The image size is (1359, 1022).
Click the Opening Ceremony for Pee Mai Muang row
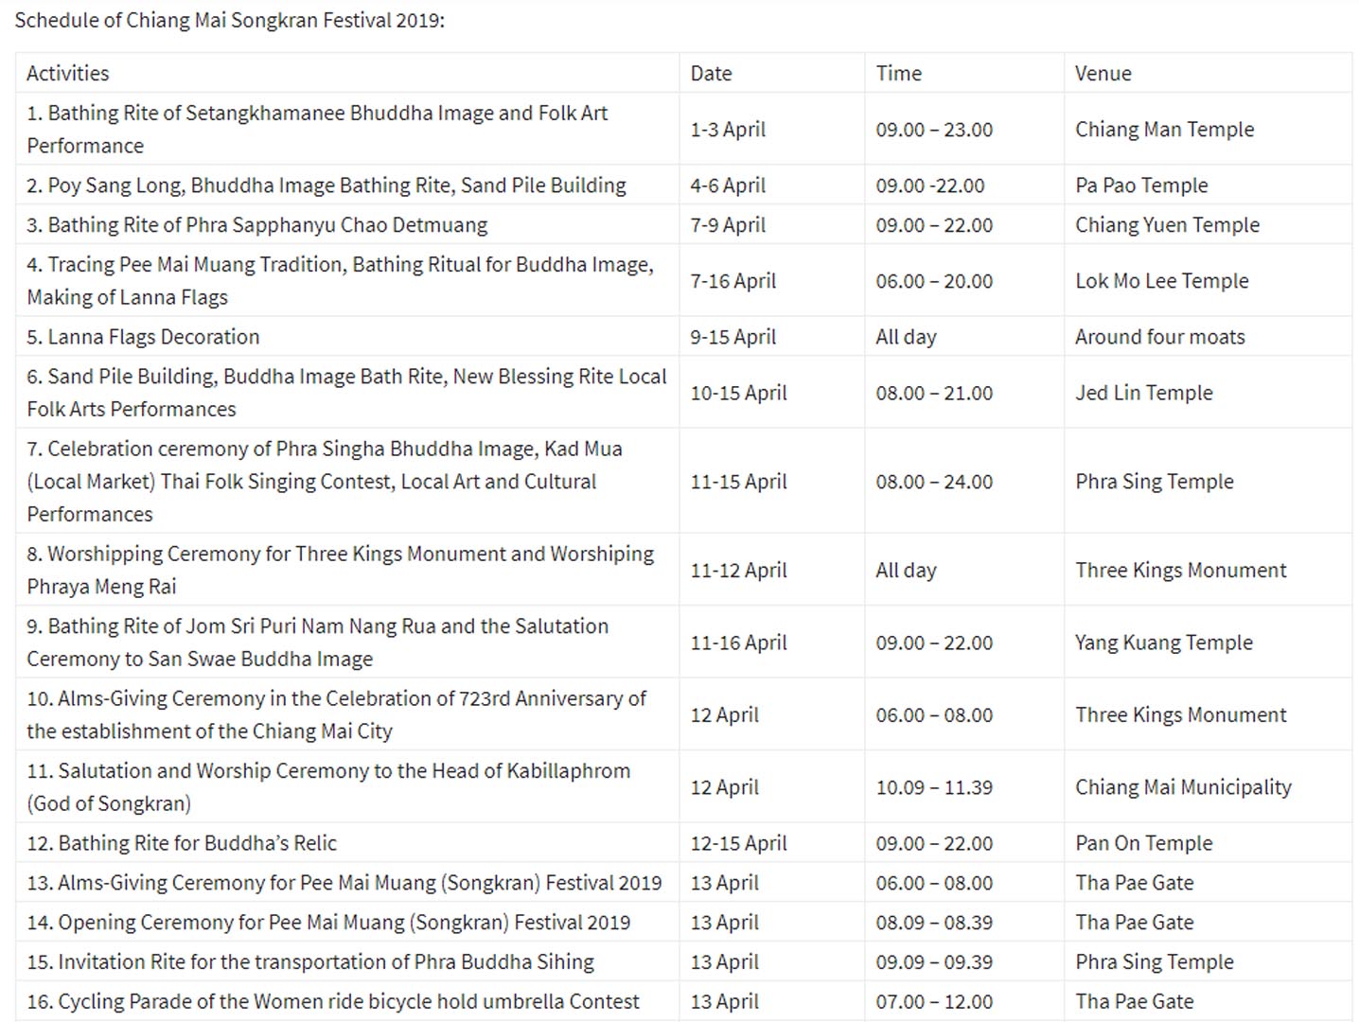[328, 923]
